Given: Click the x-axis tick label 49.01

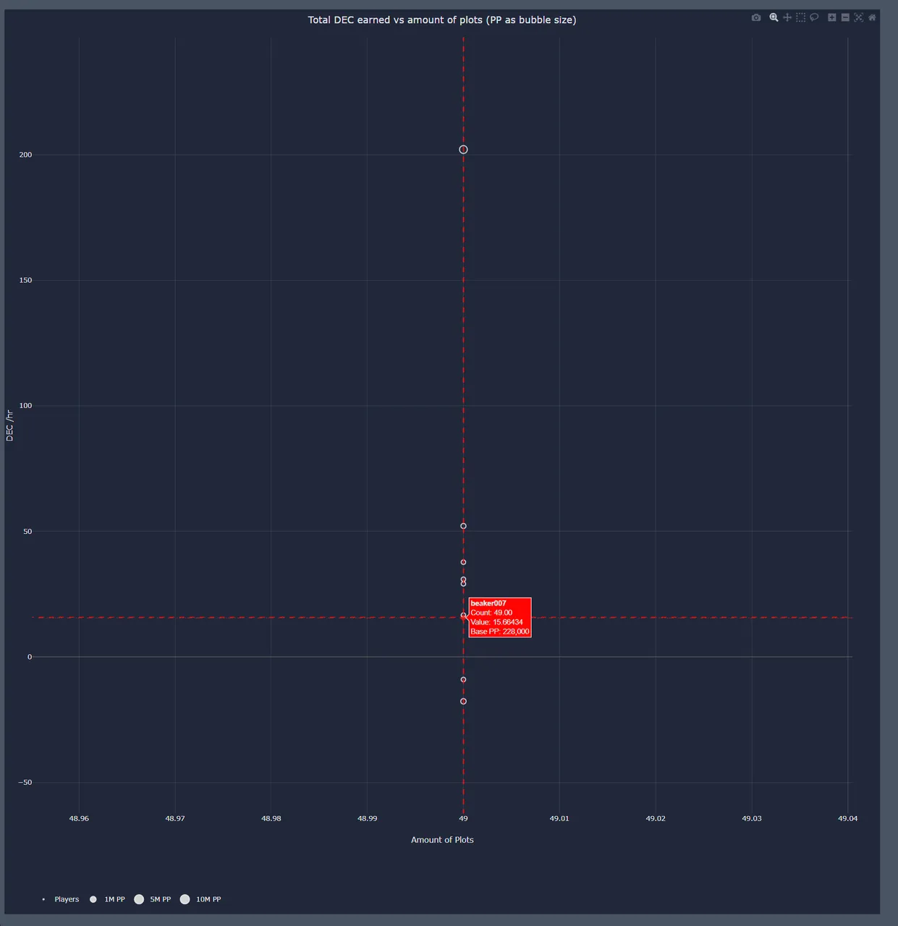Looking at the screenshot, I should coord(559,818).
